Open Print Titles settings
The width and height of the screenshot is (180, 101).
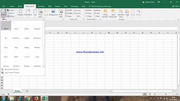point(61,13)
